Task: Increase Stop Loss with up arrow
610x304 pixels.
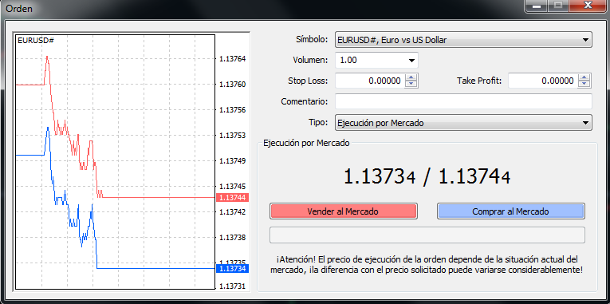Action: [x=411, y=77]
